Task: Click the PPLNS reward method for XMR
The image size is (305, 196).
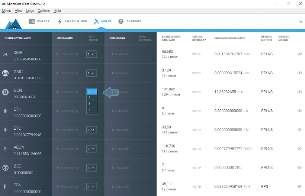Action: click(x=267, y=54)
